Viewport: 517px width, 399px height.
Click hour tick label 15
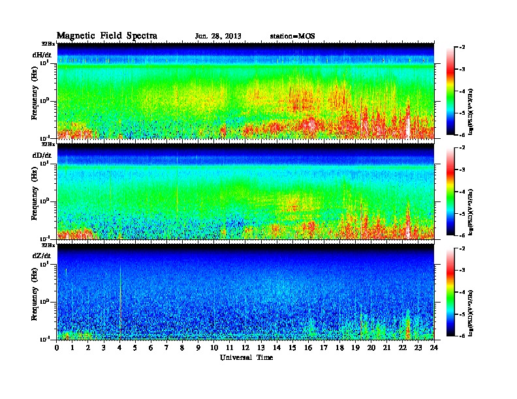coord(293,348)
